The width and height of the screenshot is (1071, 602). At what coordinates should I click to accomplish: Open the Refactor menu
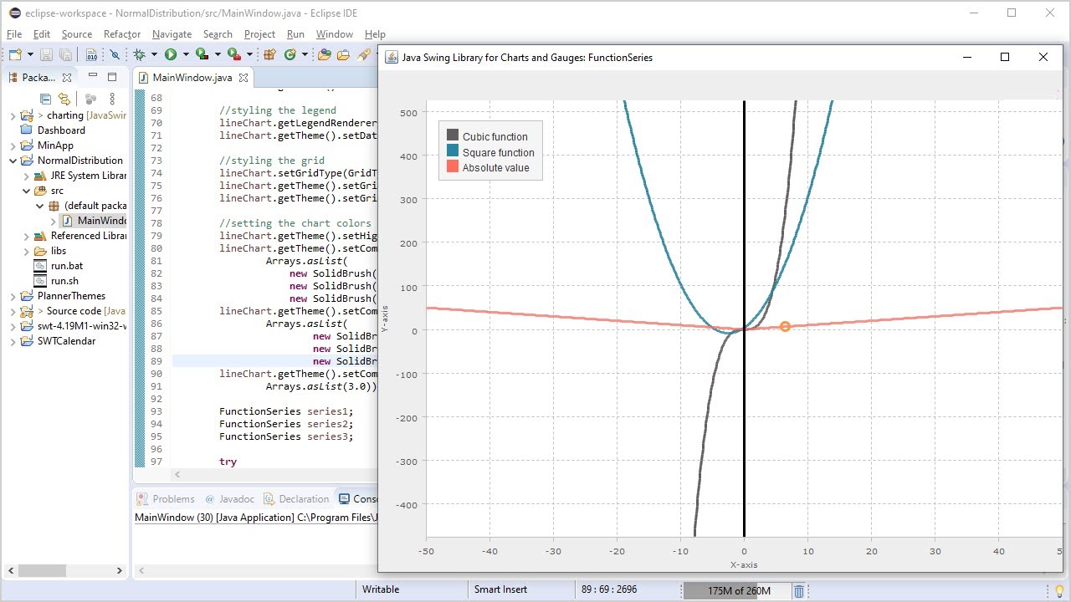point(122,34)
